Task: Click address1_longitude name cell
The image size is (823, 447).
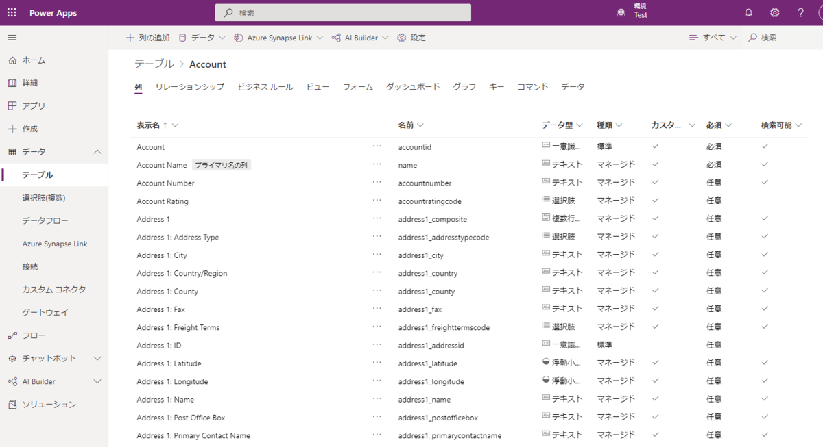Action: point(431,381)
